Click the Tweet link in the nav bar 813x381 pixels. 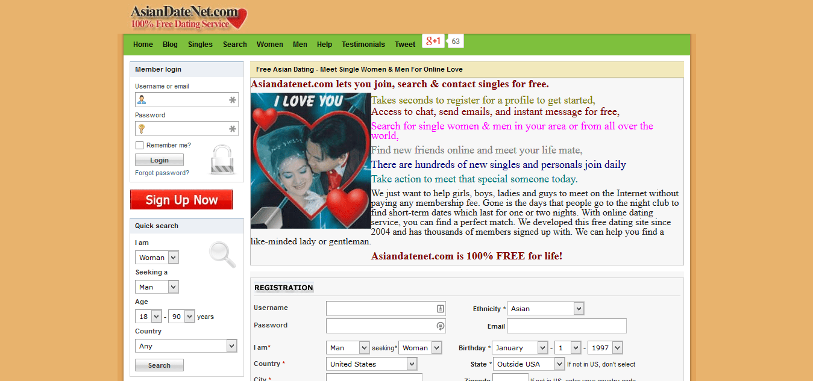[405, 45]
